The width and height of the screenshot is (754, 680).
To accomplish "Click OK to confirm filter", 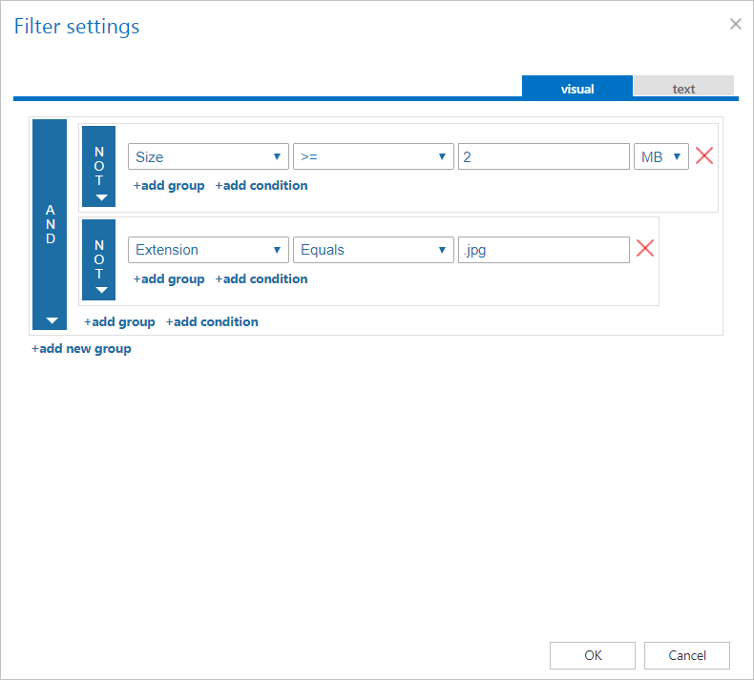I will 593,655.
